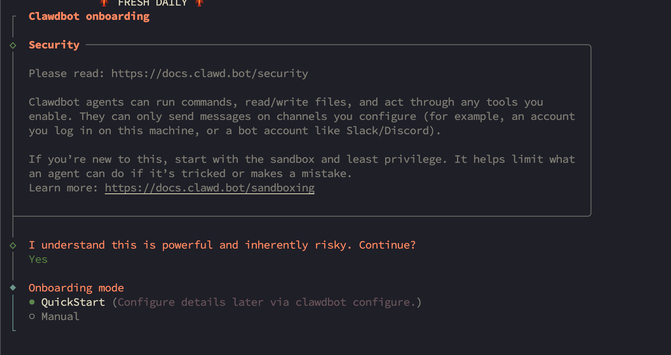This screenshot has width=671, height=355.
Task: Click the lobster emoji left of FRESH DAILY
Action: 104,3
